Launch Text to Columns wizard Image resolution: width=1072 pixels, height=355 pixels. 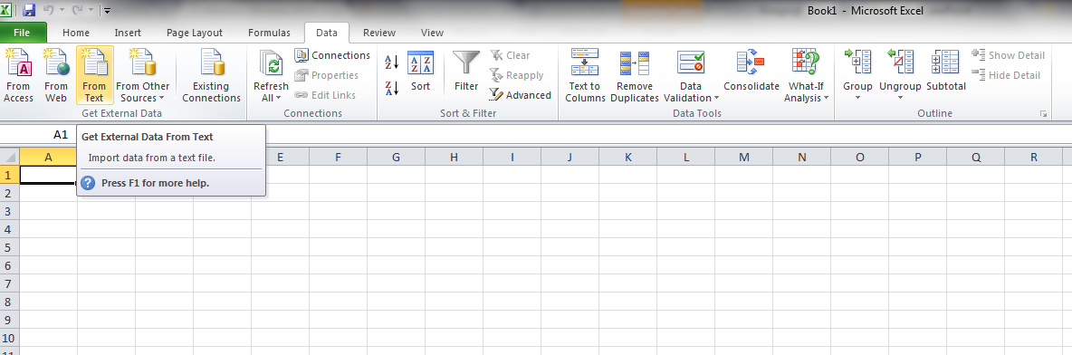coord(585,75)
